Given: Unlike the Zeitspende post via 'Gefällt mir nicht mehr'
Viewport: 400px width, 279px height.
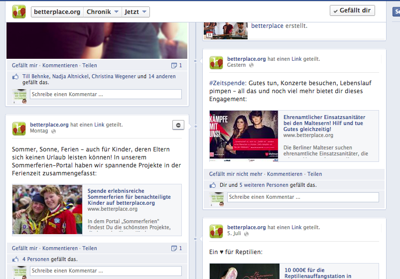Looking at the screenshot, I should coord(236,174).
